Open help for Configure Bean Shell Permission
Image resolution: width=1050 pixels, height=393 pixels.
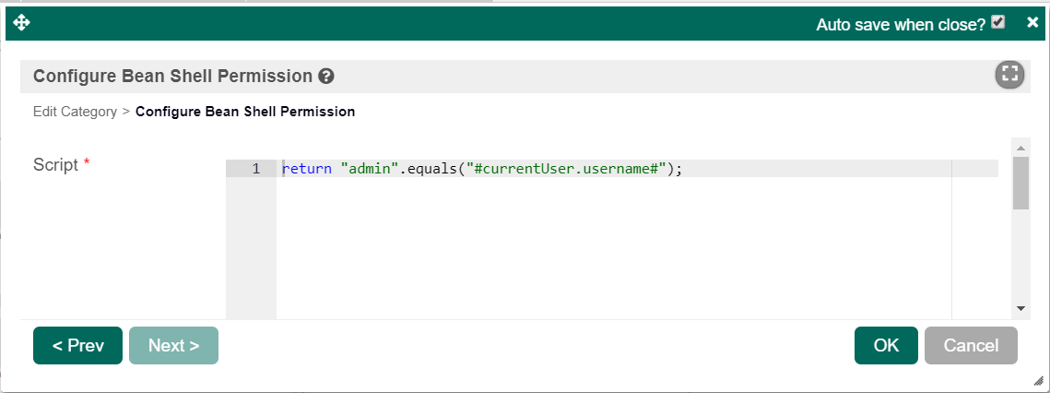point(326,77)
